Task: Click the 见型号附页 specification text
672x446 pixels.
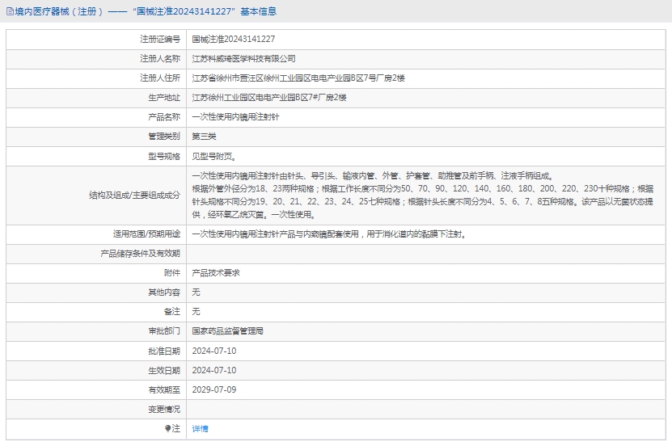Action: click(x=214, y=156)
